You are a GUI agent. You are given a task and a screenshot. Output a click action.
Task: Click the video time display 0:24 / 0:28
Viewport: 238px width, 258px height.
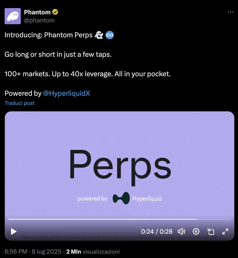[157, 231]
